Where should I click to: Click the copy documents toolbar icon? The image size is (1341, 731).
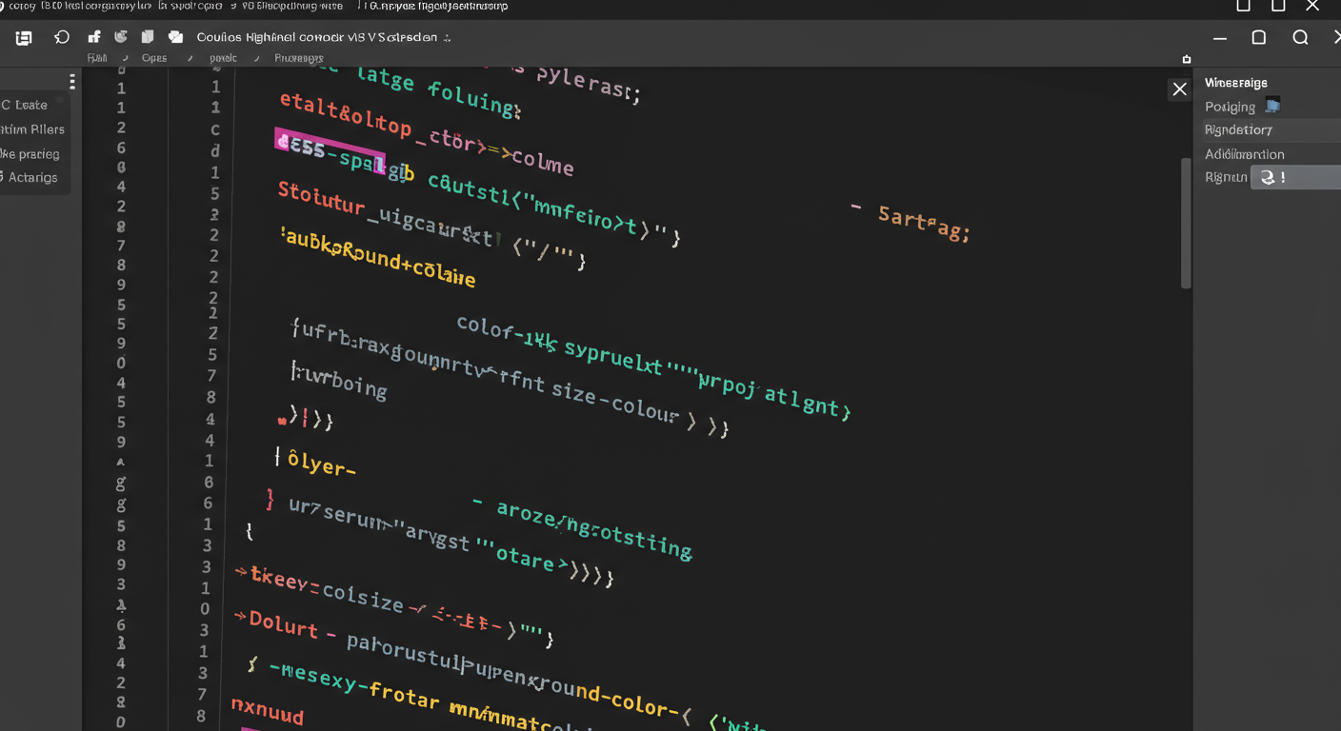148,37
